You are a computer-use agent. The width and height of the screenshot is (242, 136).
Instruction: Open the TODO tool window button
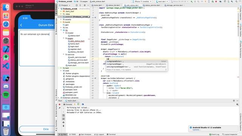pyautogui.click(x=72, y=134)
